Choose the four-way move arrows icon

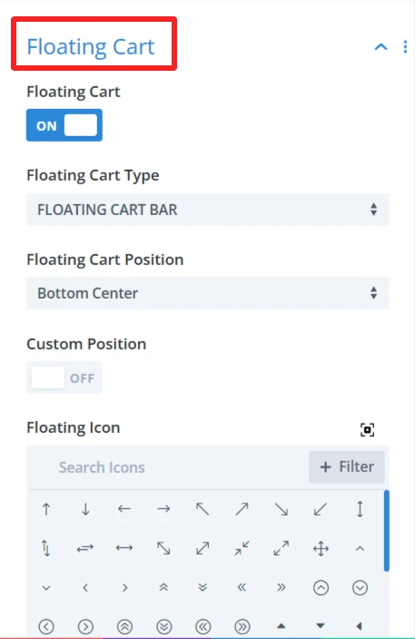click(321, 548)
